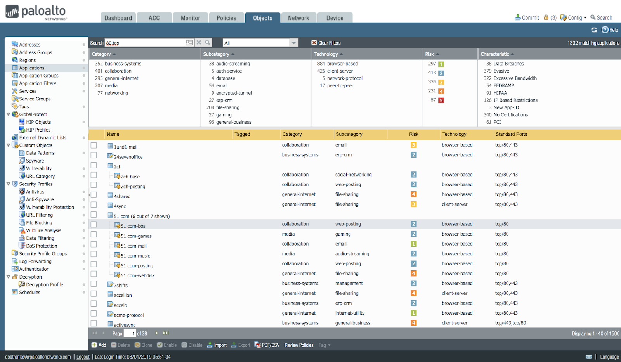The height and width of the screenshot is (362, 621).
Task: Switch to the ACC tab
Action: coord(154,18)
